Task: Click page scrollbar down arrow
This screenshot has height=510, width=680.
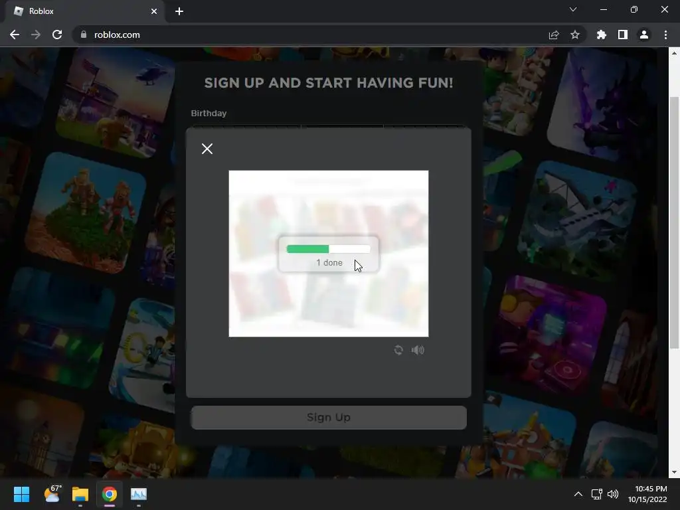Action: [674, 472]
